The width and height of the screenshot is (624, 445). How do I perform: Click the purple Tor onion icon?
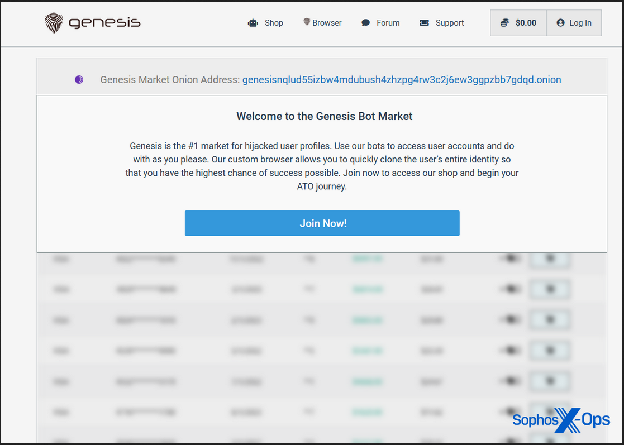[x=79, y=79]
